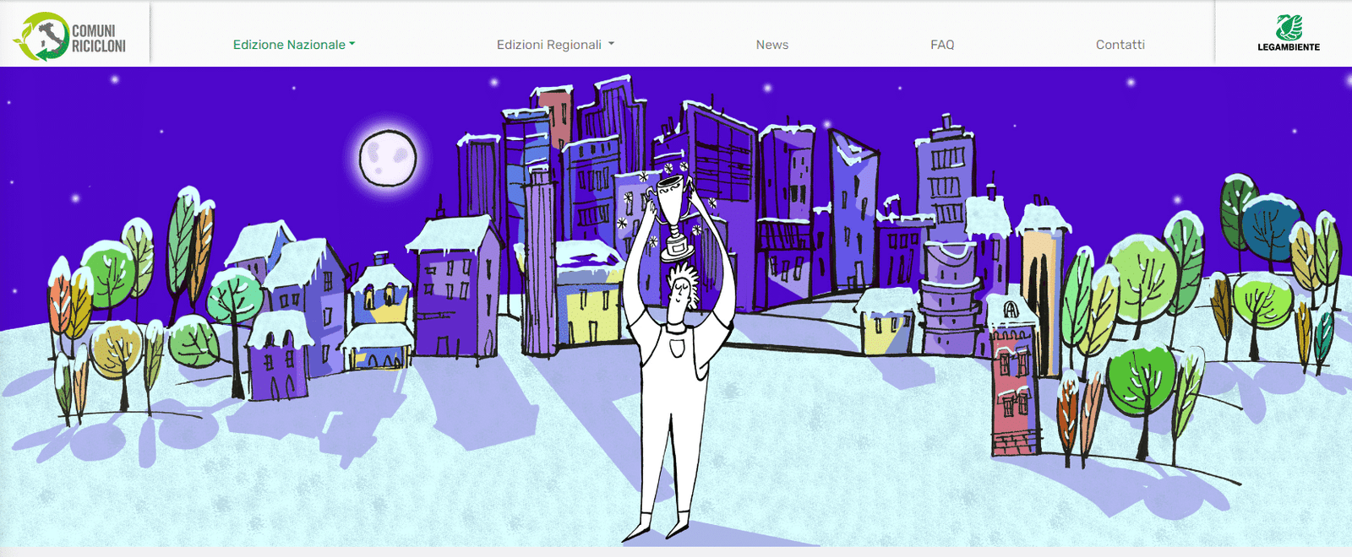Click the LEGAMBIENTE text label
This screenshot has height=557, width=1352.
point(1289,47)
